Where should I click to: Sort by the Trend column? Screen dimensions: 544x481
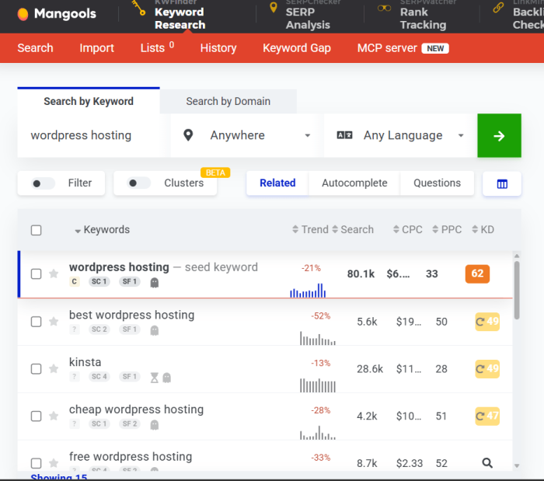click(x=310, y=229)
